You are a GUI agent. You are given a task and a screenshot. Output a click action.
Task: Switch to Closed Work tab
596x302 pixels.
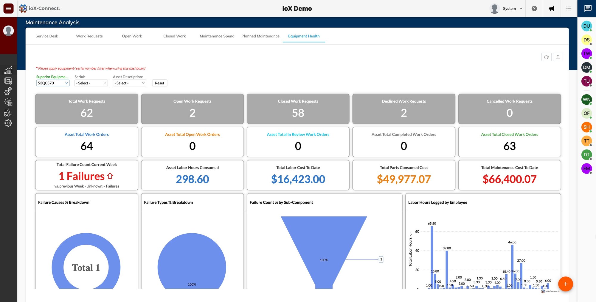(x=174, y=36)
